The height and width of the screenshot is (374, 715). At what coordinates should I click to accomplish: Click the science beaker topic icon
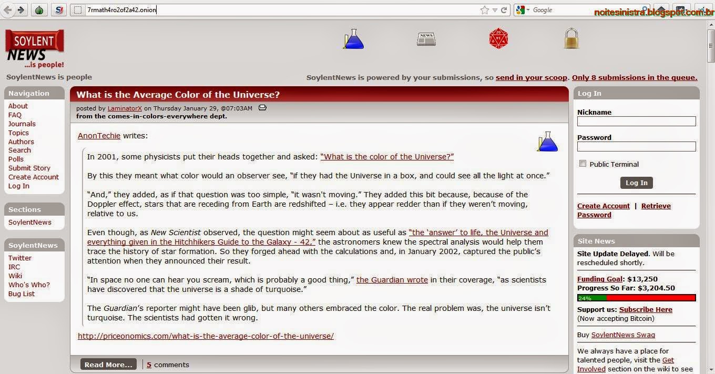(353, 38)
